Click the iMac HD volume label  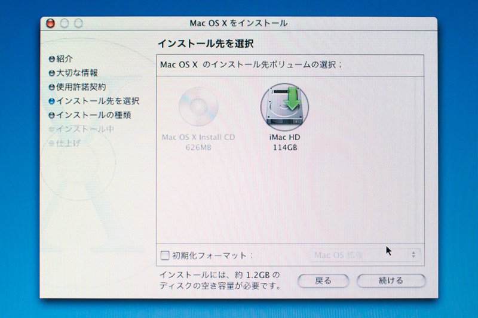tap(285, 137)
